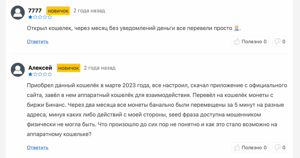The image size is (300, 158).
Task: Open the profile of username Алексей
Action: coord(40,68)
